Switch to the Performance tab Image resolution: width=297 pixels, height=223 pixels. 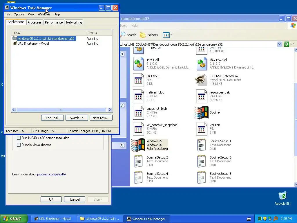[54, 22]
